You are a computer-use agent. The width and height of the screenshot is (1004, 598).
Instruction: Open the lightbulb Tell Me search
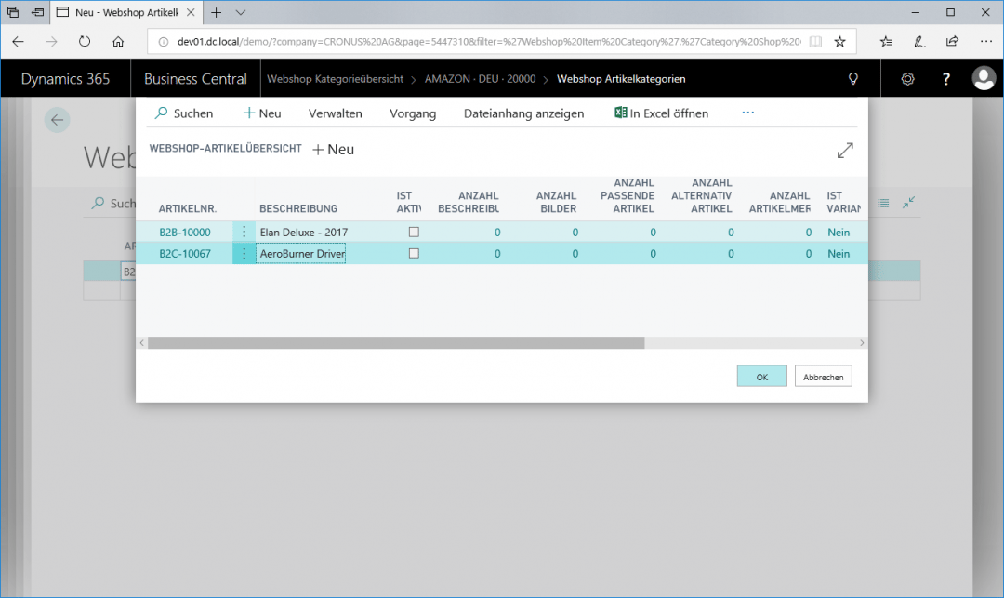pos(852,79)
